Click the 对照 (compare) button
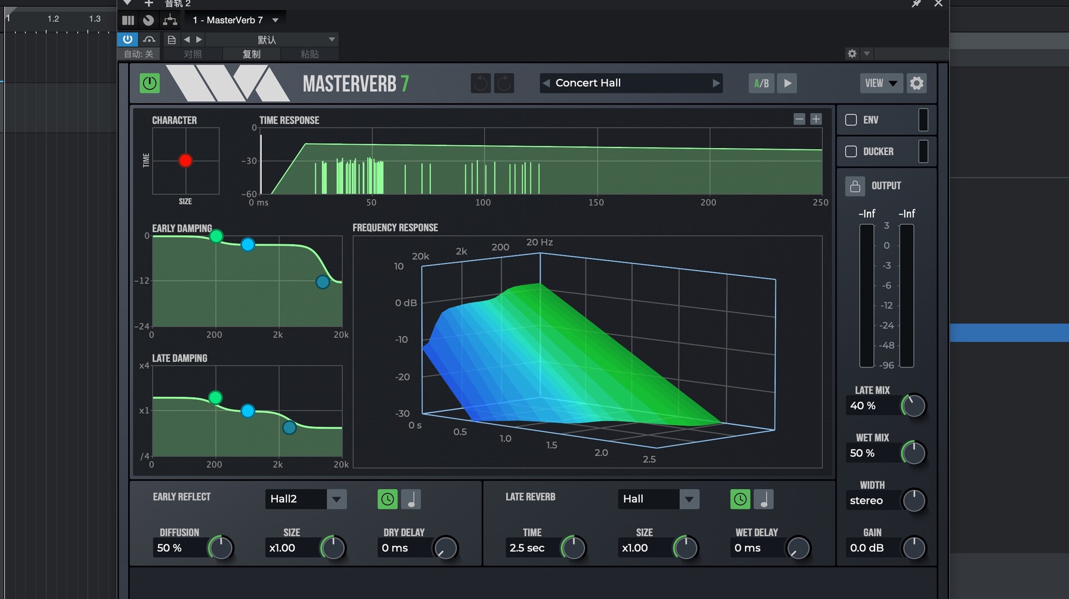1069x599 pixels. pyautogui.click(x=193, y=54)
